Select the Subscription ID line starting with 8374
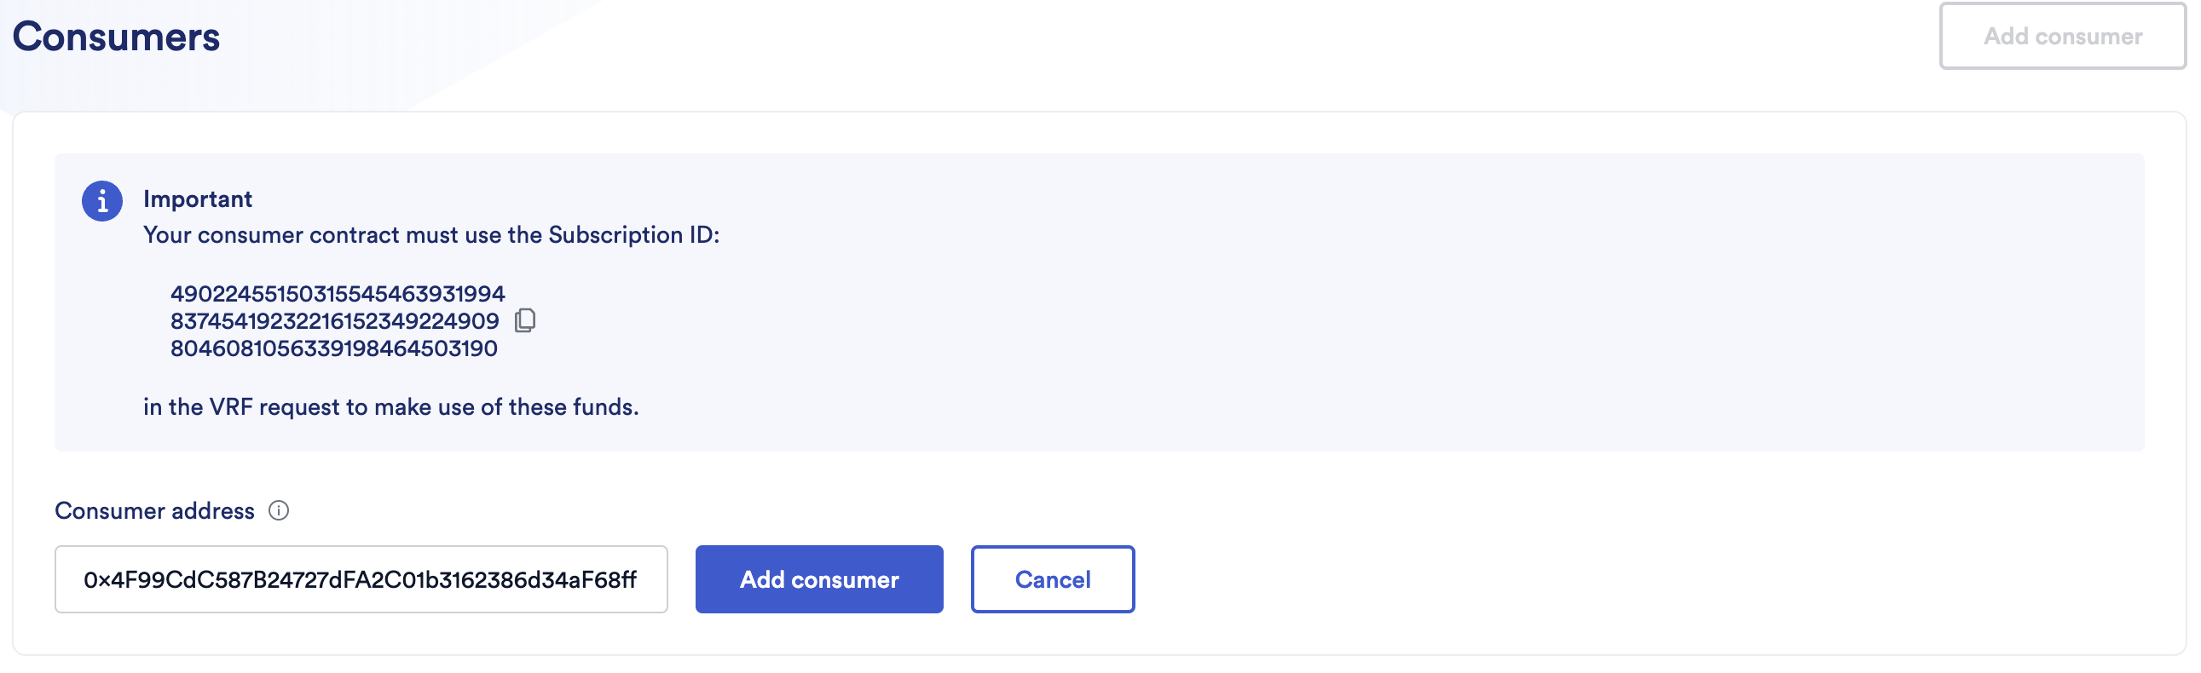The width and height of the screenshot is (2201, 673). tap(334, 321)
